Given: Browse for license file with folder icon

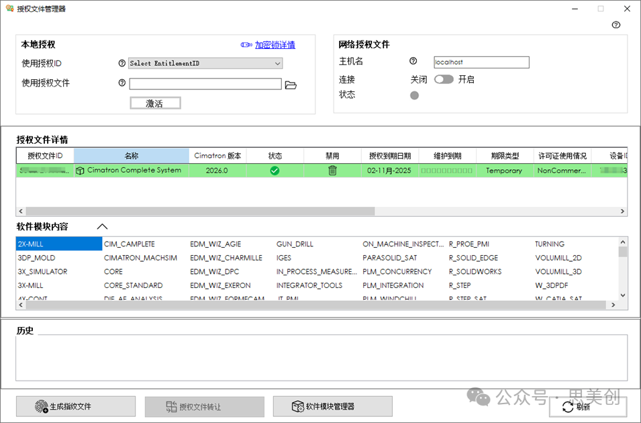Looking at the screenshot, I should coord(291,85).
